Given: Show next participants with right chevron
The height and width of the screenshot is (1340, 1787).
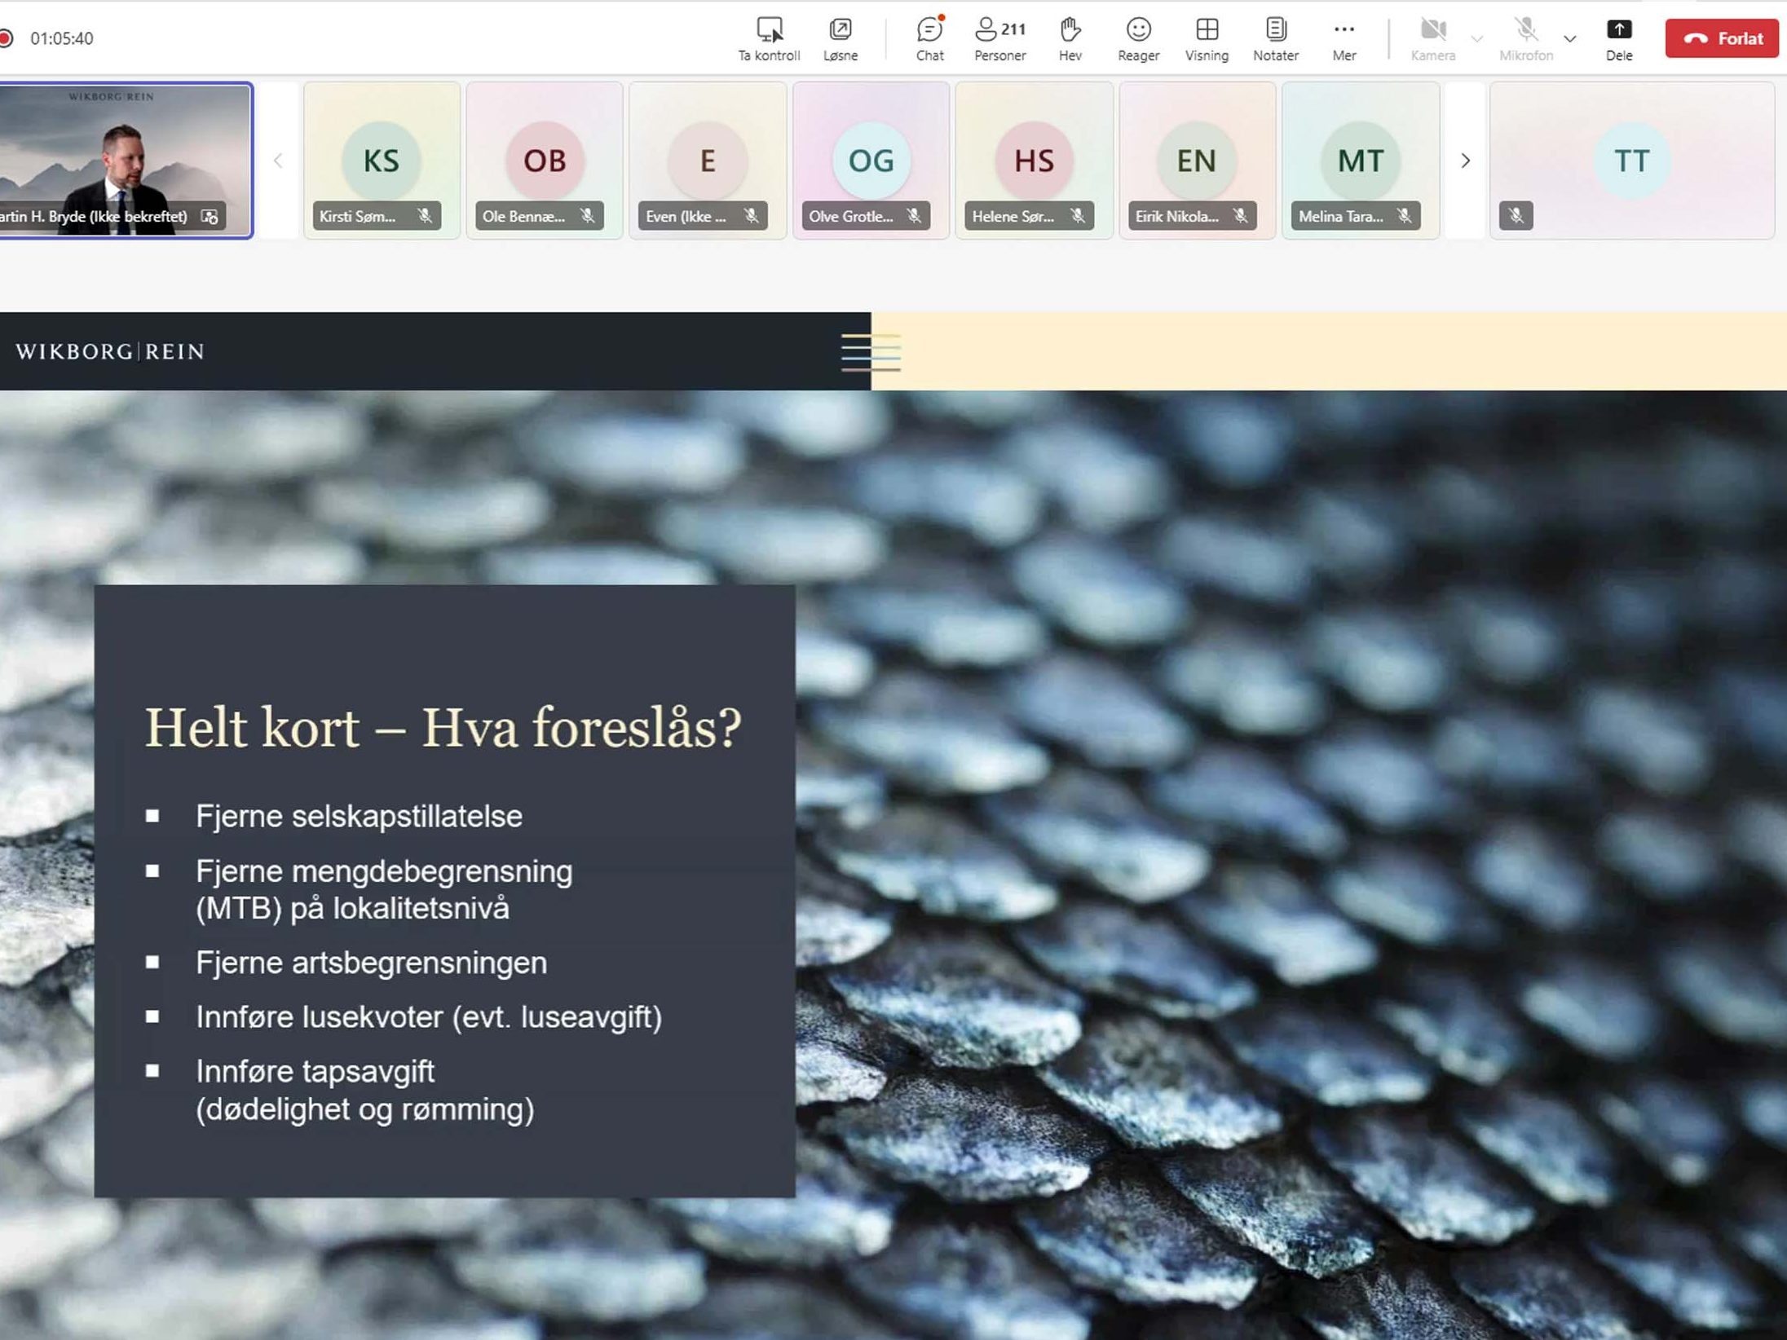Looking at the screenshot, I should coord(1465,161).
